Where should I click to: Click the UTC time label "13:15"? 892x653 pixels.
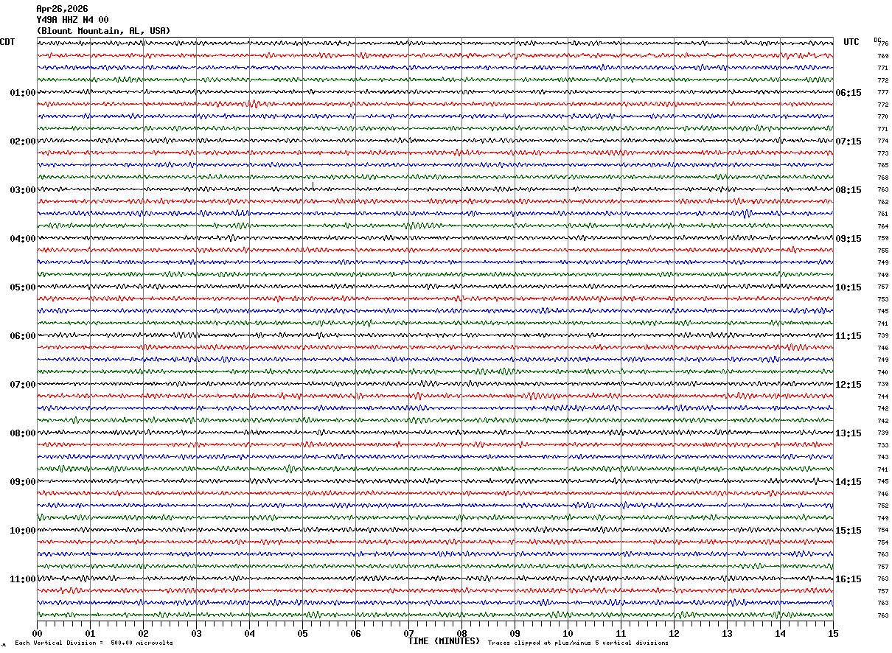pos(848,433)
